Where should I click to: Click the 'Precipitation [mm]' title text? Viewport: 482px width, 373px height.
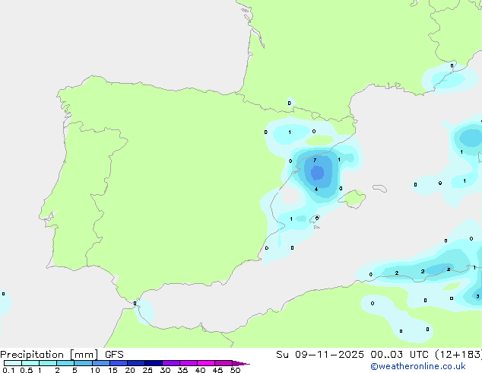coord(49,355)
